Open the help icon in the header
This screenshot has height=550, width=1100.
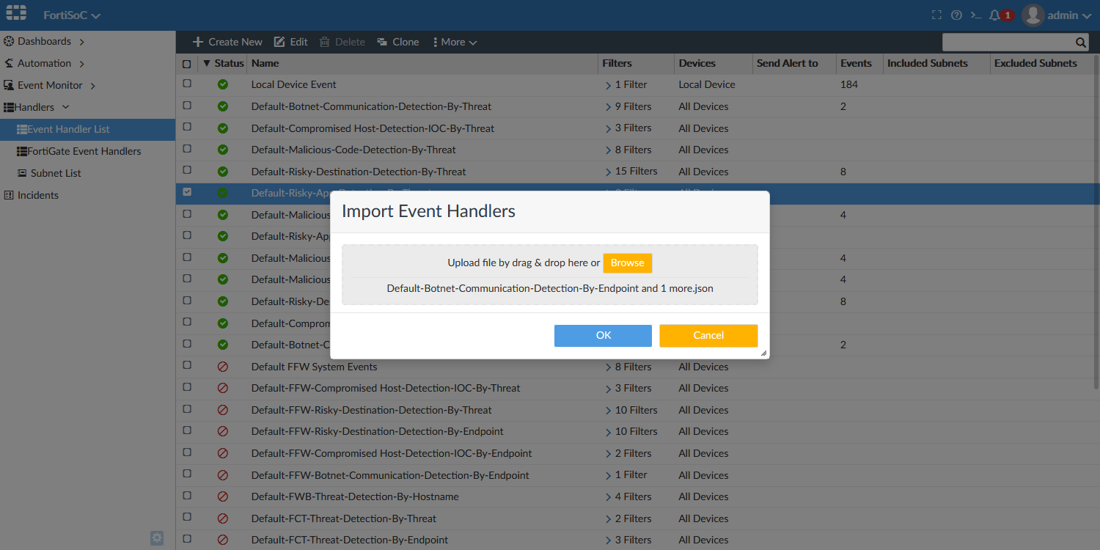956,14
